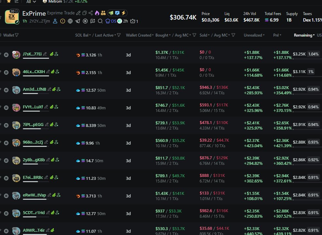The image size is (322, 235).
Task: Toggle the Wallet column filter funnel
Action: click(17, 35)
